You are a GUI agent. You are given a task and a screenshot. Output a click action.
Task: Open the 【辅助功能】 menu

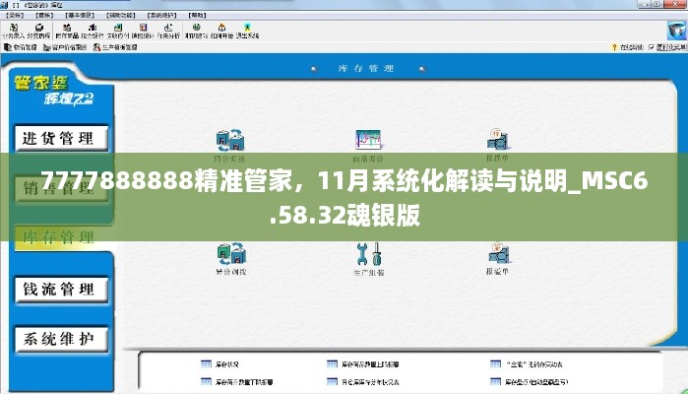(120, 16)
